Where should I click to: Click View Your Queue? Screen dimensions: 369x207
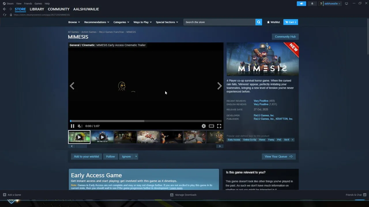(x=278, y=156)
